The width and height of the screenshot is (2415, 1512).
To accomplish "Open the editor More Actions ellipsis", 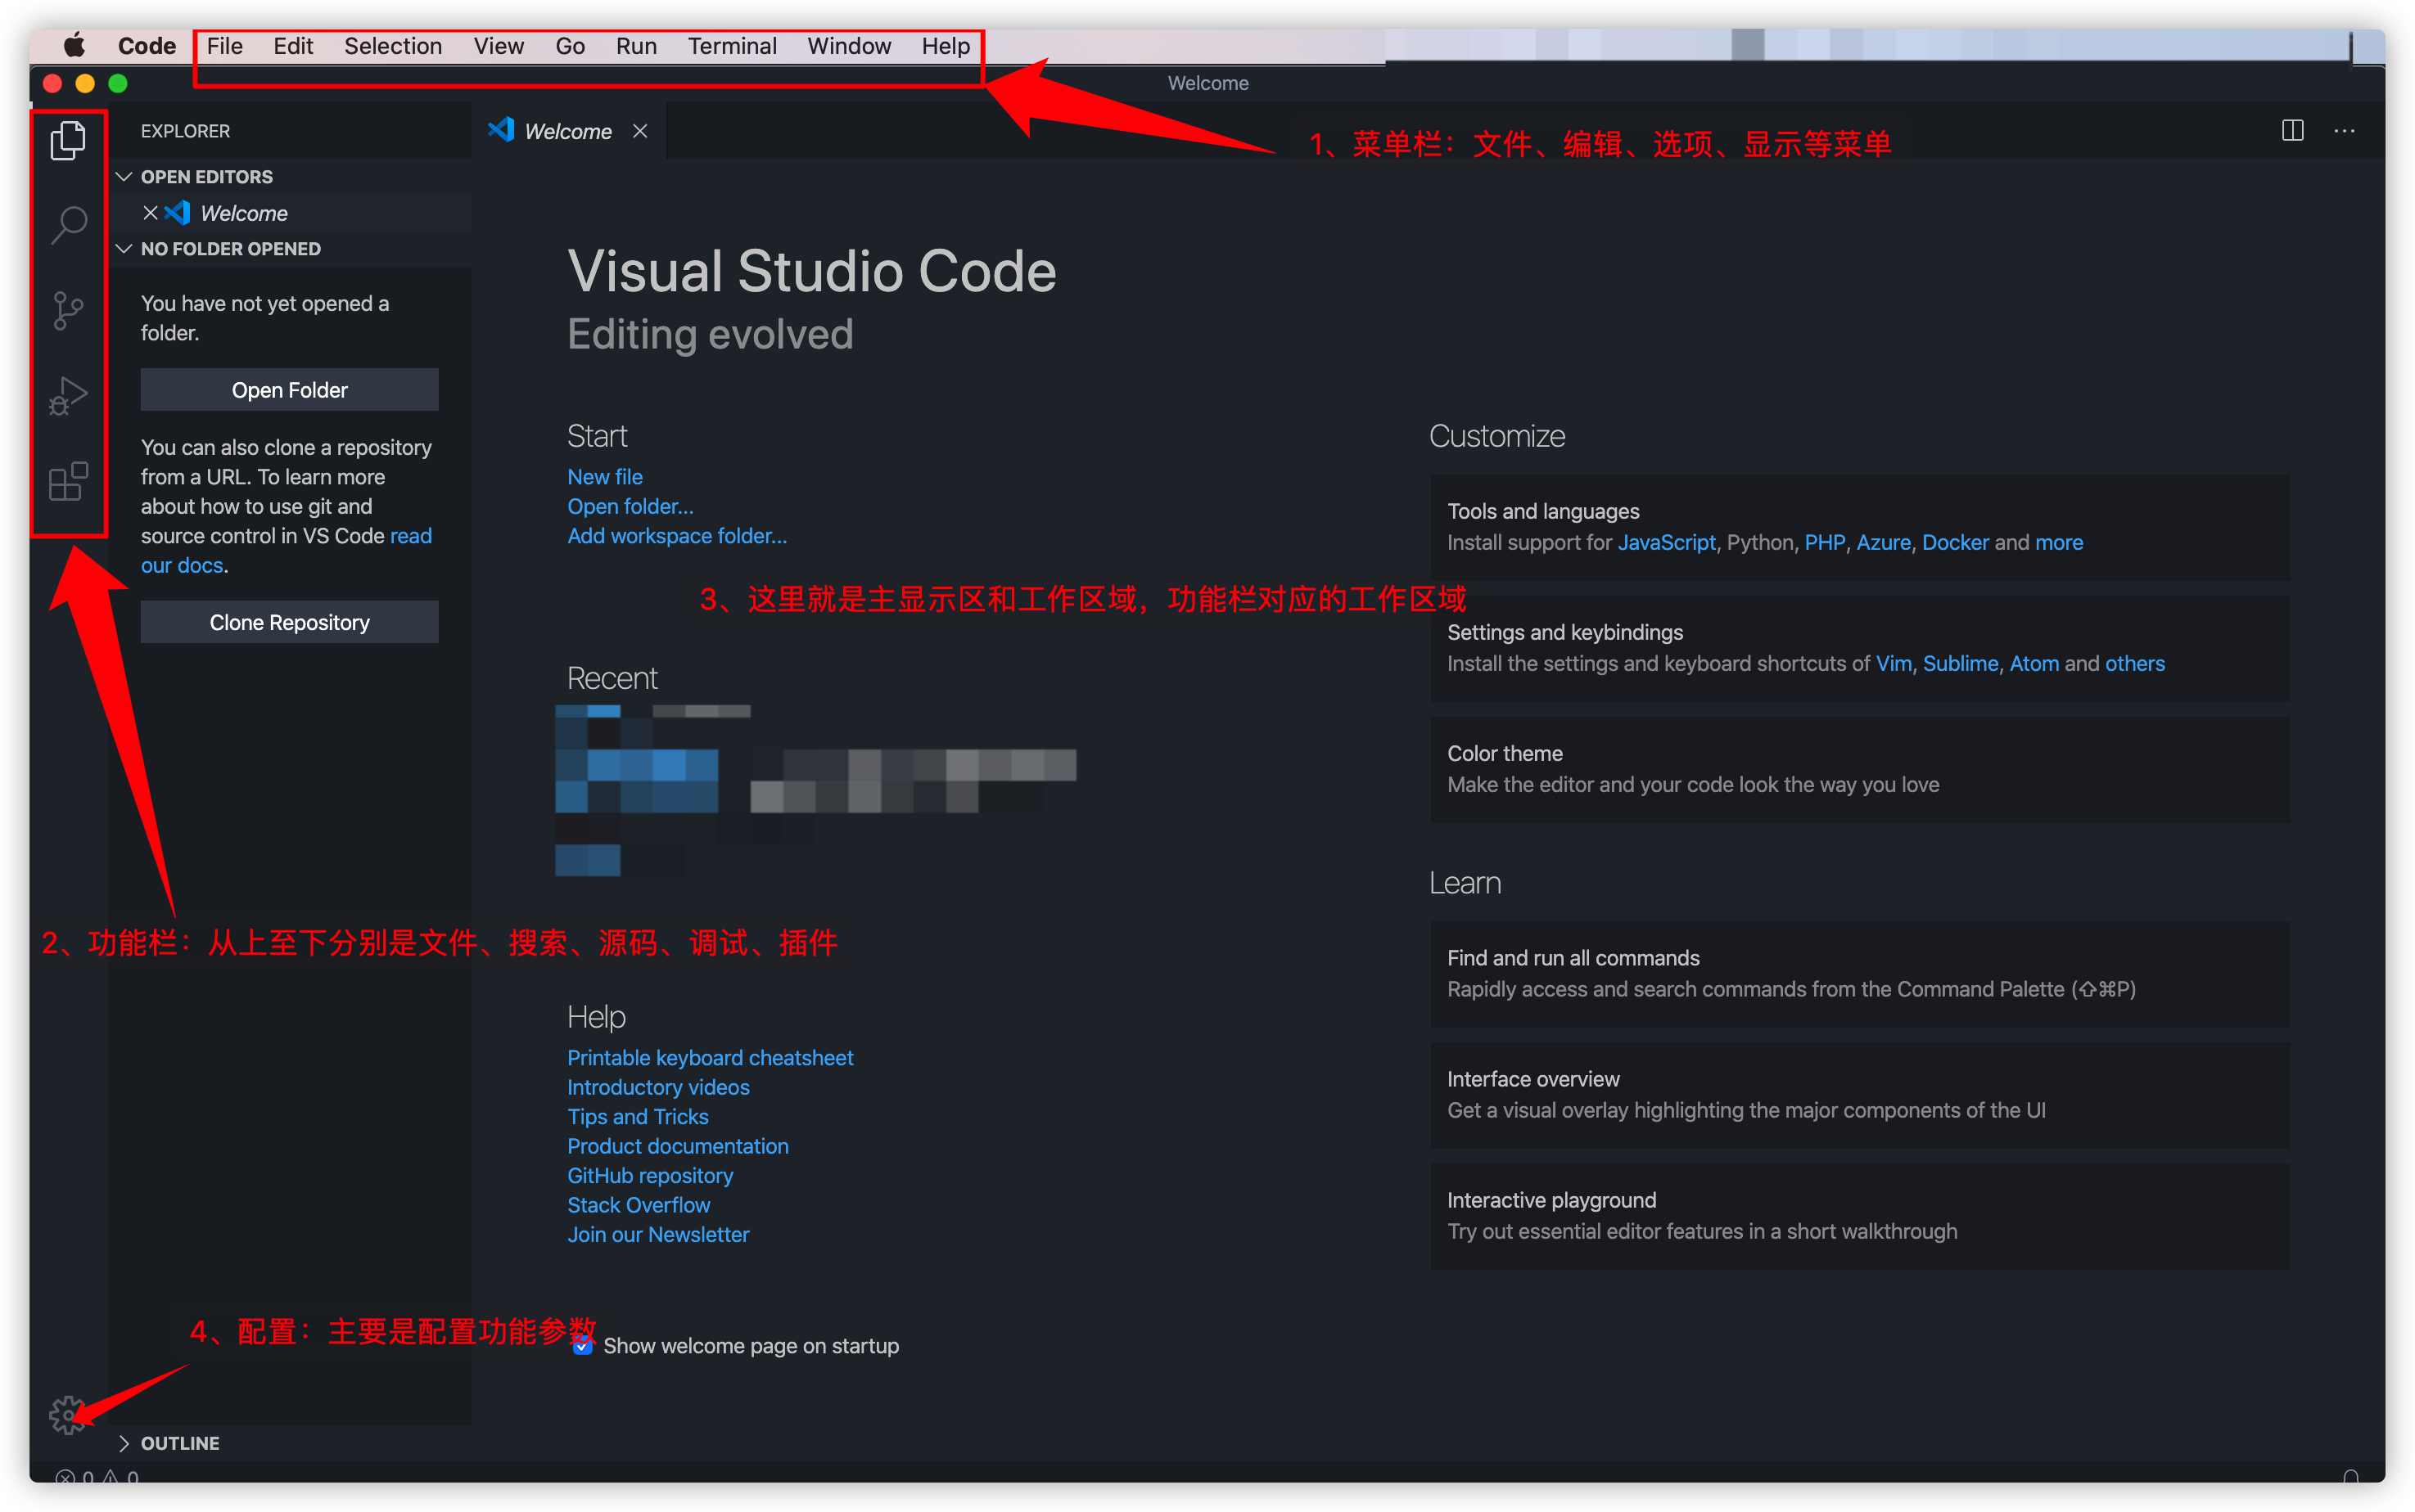I will 2344,131.
